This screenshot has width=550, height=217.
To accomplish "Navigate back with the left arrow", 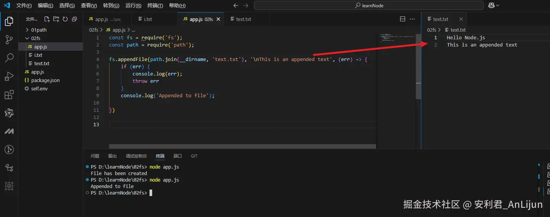I will [236, 6].
